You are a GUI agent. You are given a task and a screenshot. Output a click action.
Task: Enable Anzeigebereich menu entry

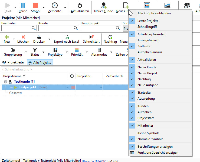click(x=160, y=40)
